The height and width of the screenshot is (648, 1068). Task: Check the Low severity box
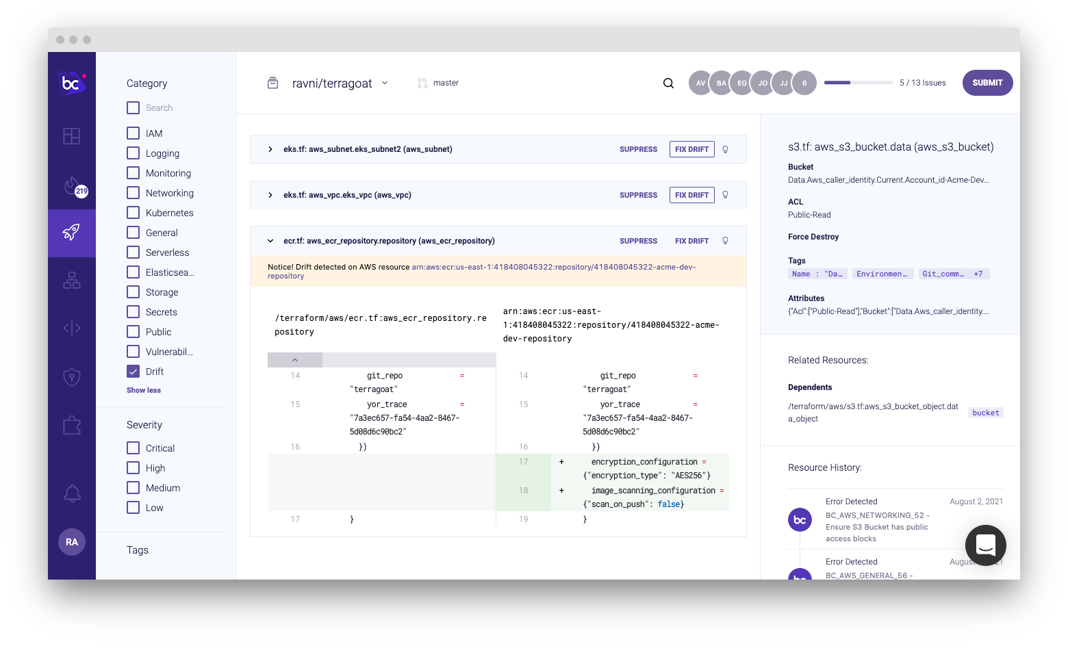tap(133, 508)
